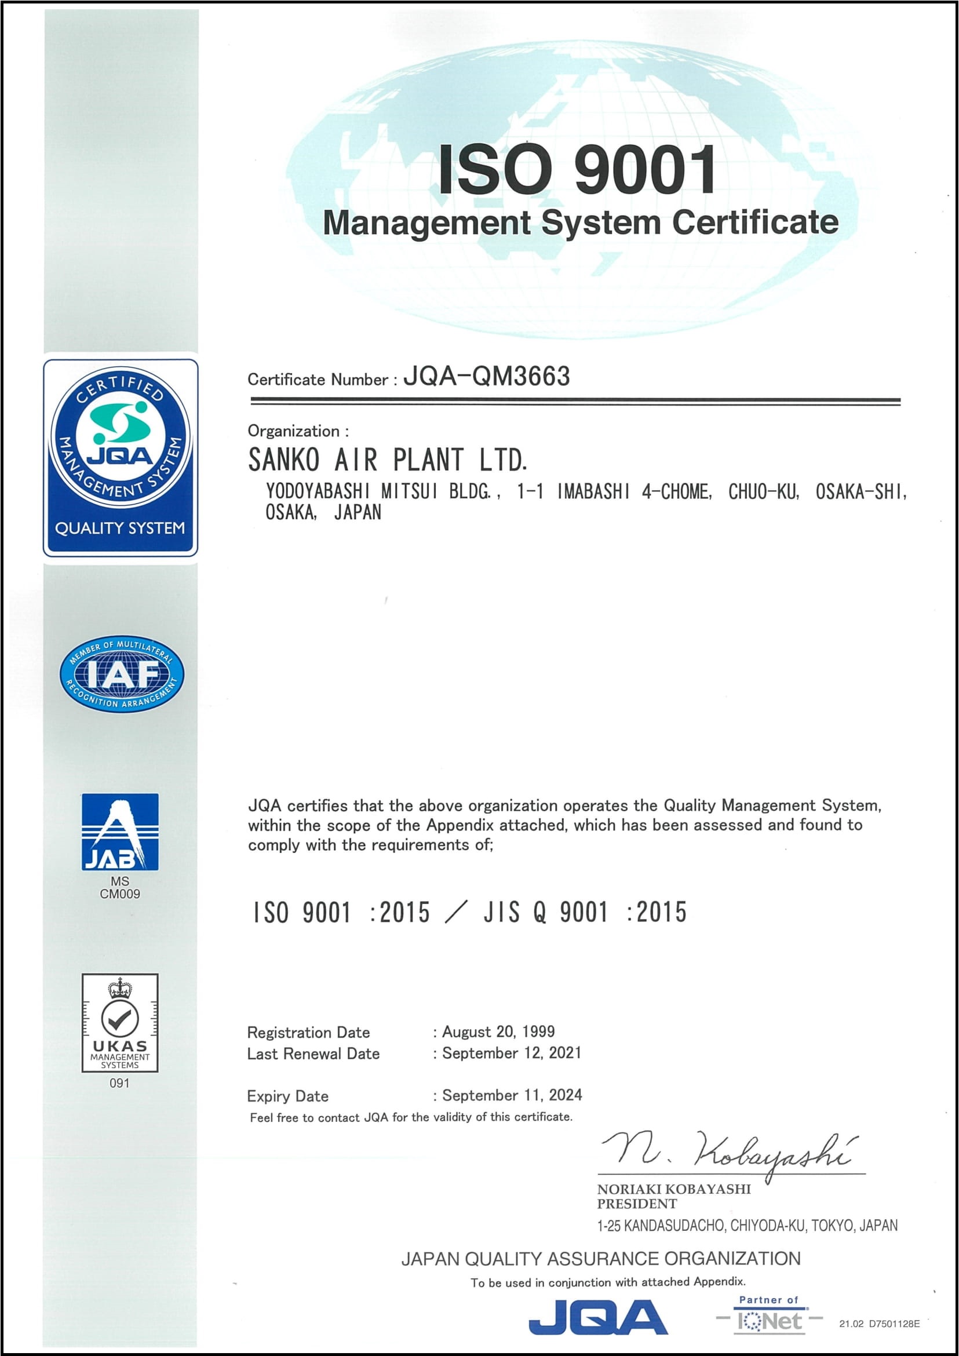Screen dimensions: 959x1356
Task: Click the '091' number under UKAS
Action: (x=119, y=1082)
